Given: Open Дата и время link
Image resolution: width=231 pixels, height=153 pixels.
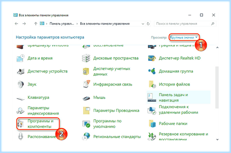Looking at the screenshot, I should (40, 58).
